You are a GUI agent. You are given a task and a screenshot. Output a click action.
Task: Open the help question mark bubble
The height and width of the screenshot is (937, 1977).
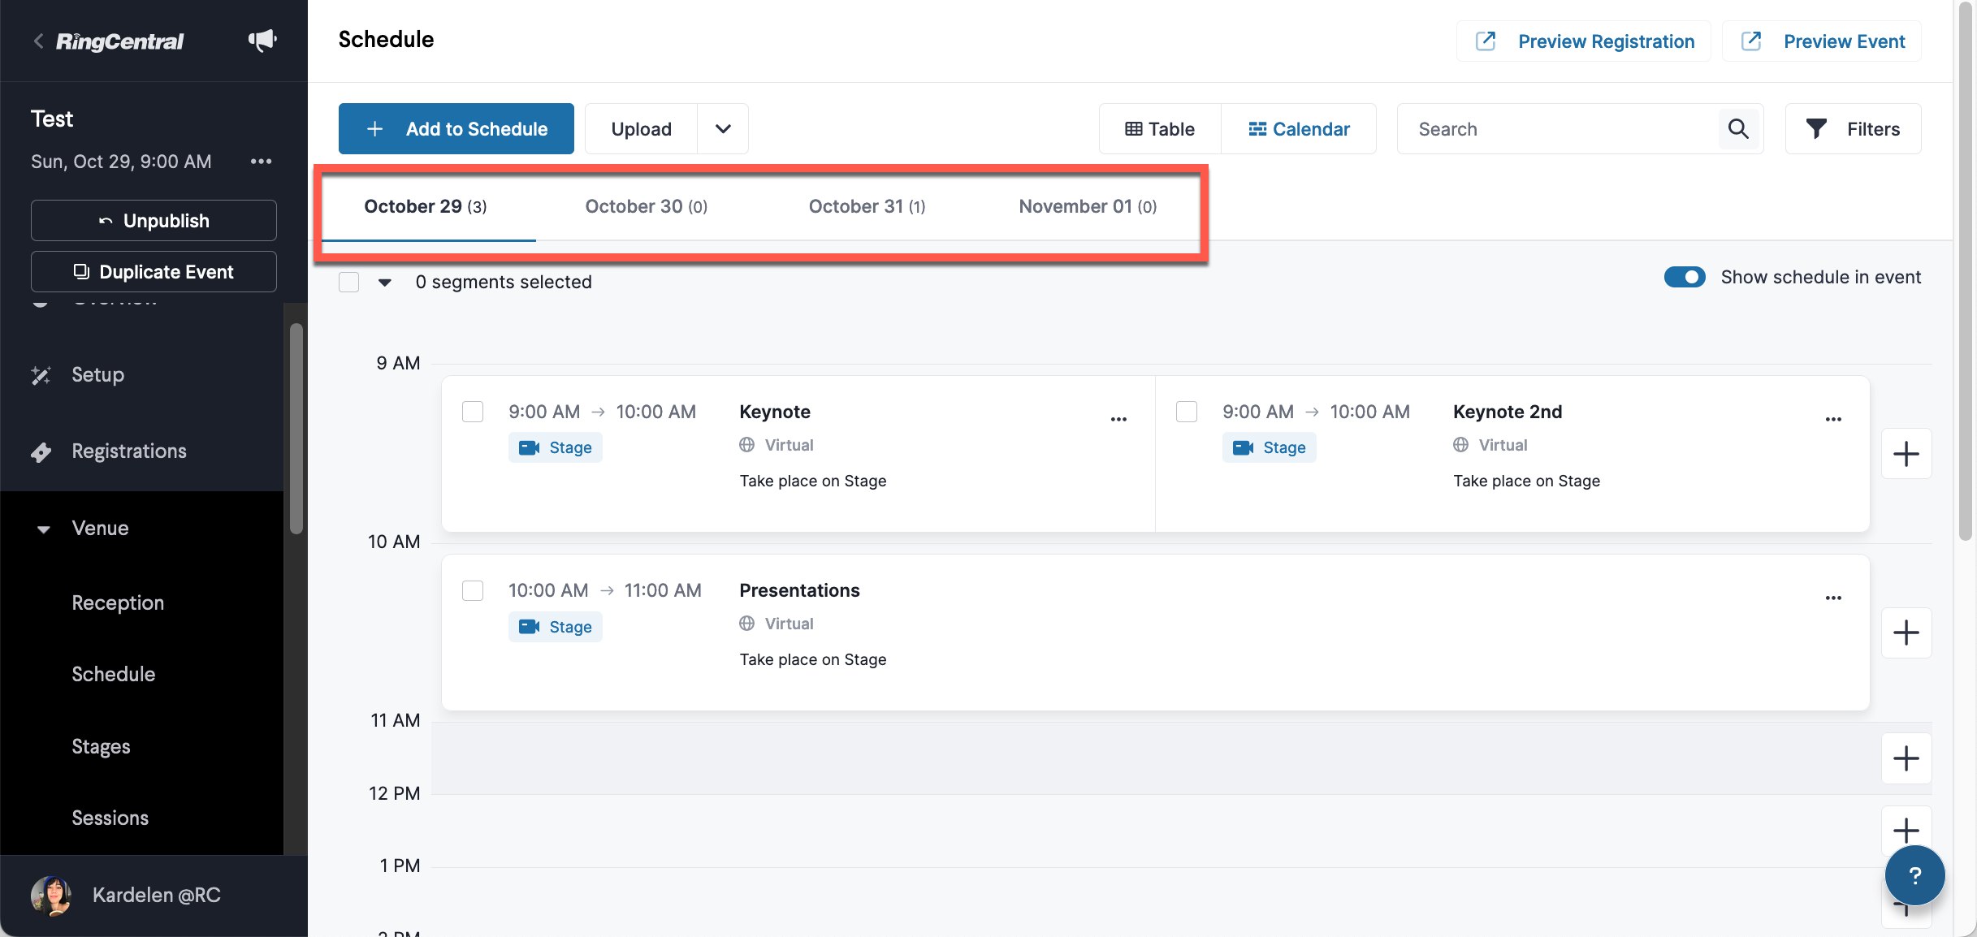point(1914,875)
